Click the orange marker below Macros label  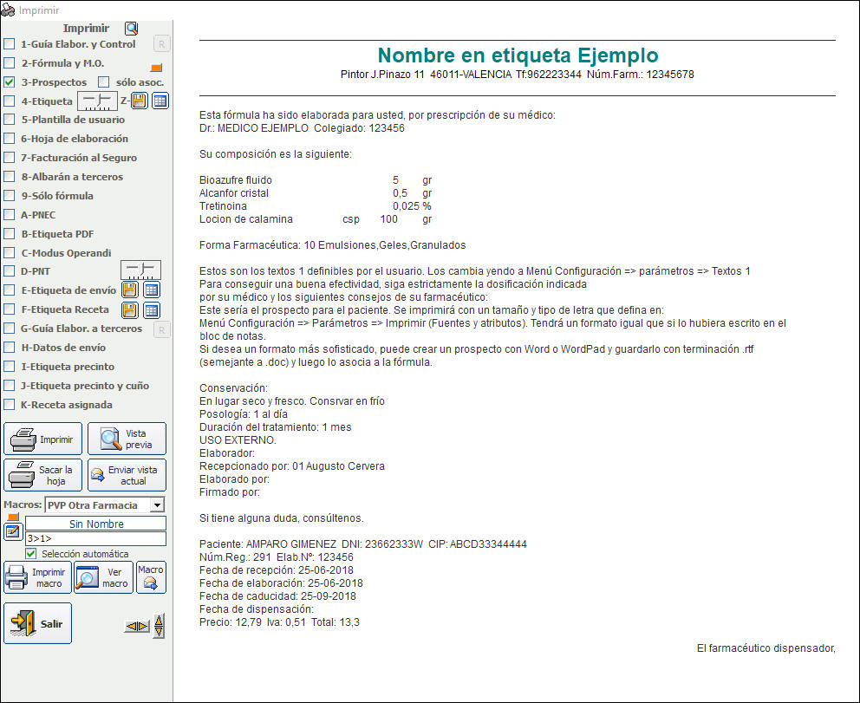pos(13,517)
